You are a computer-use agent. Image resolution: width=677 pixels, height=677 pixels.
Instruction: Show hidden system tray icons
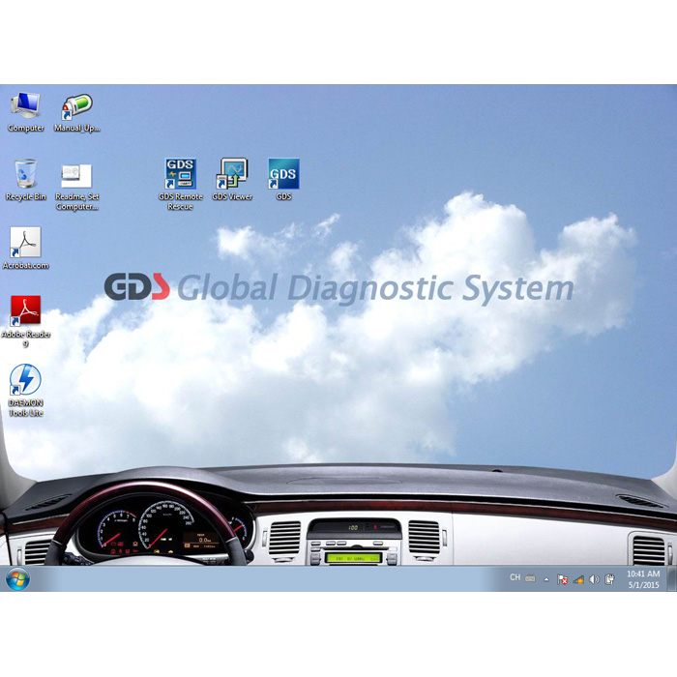[x=546, y=580]
